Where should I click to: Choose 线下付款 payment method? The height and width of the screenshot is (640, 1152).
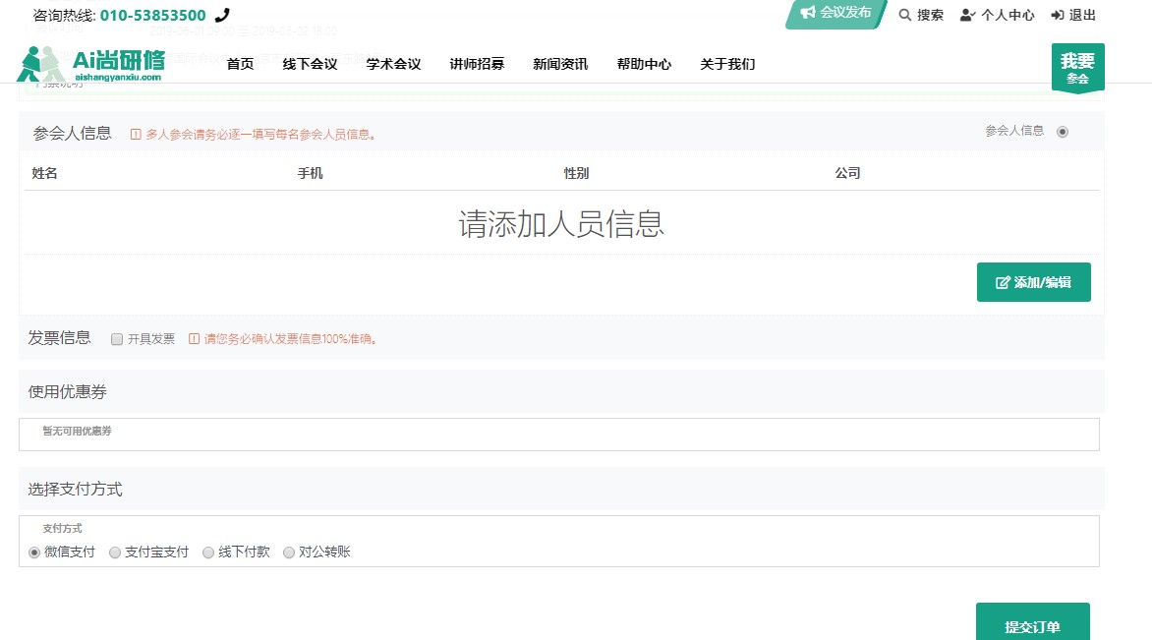pos(208,553)
